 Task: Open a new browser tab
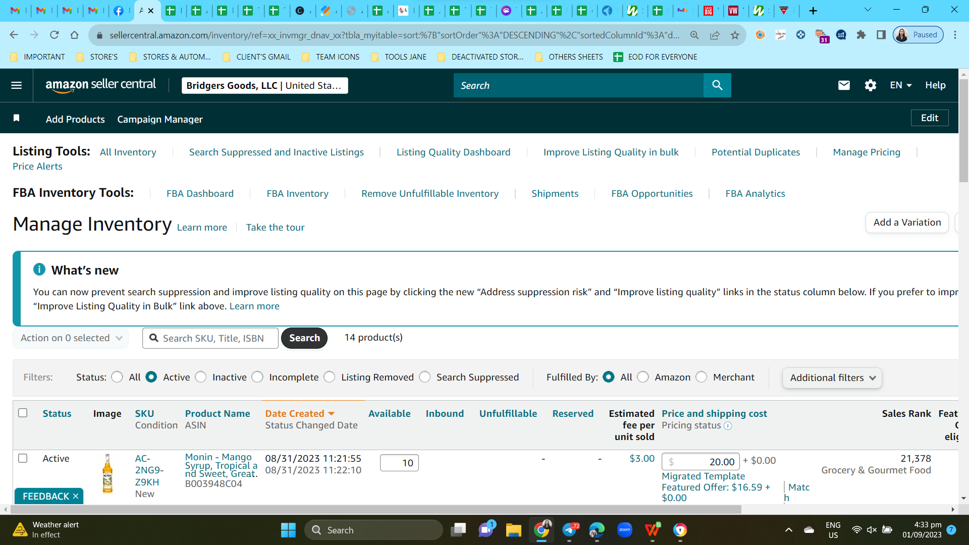(813, 11)
